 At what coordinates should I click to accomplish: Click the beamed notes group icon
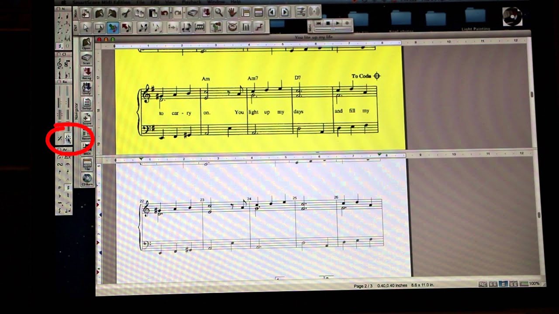click(x=143, y=27)
